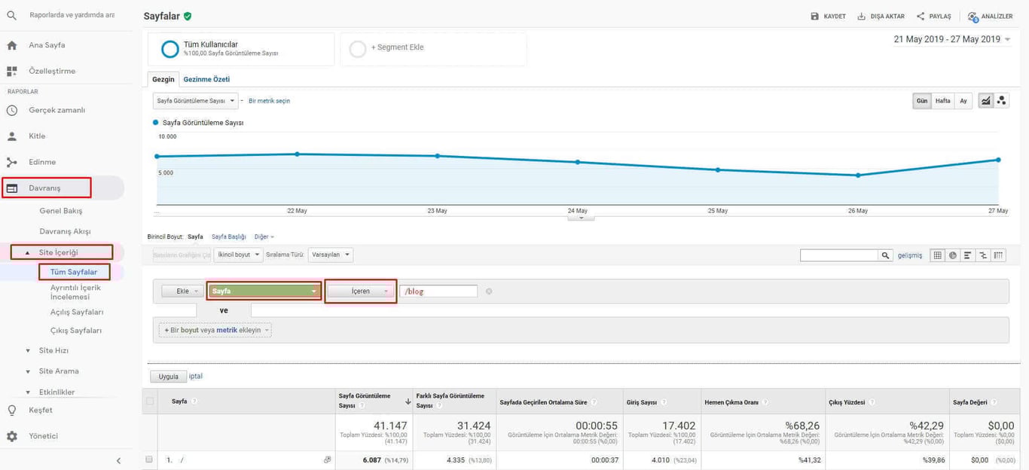The width and height of the screenshot is (1029, 470).
Task: Select the pie chart view icon
Action: tap(953, 255)
